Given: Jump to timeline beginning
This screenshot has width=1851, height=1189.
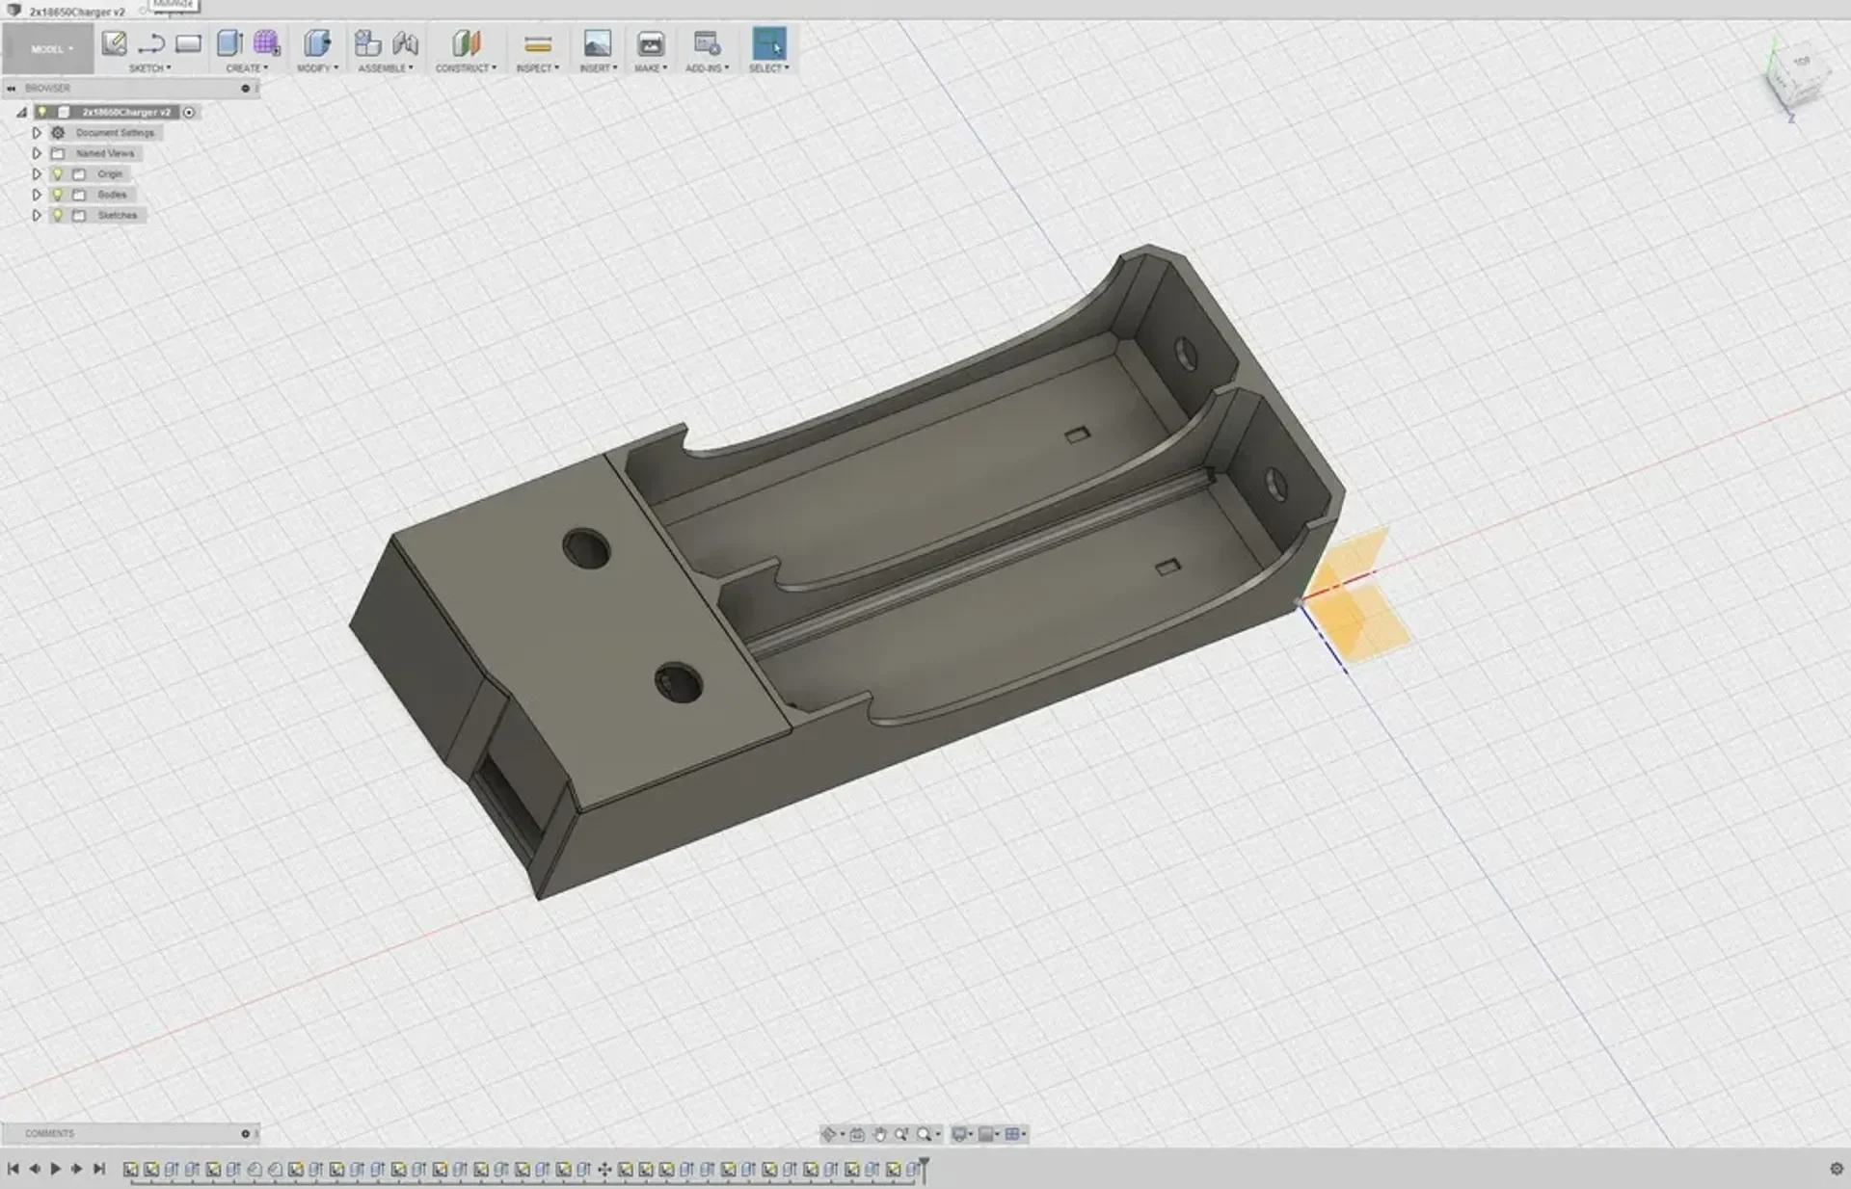Looking at the screenshot, I should tap(13, 1169).
